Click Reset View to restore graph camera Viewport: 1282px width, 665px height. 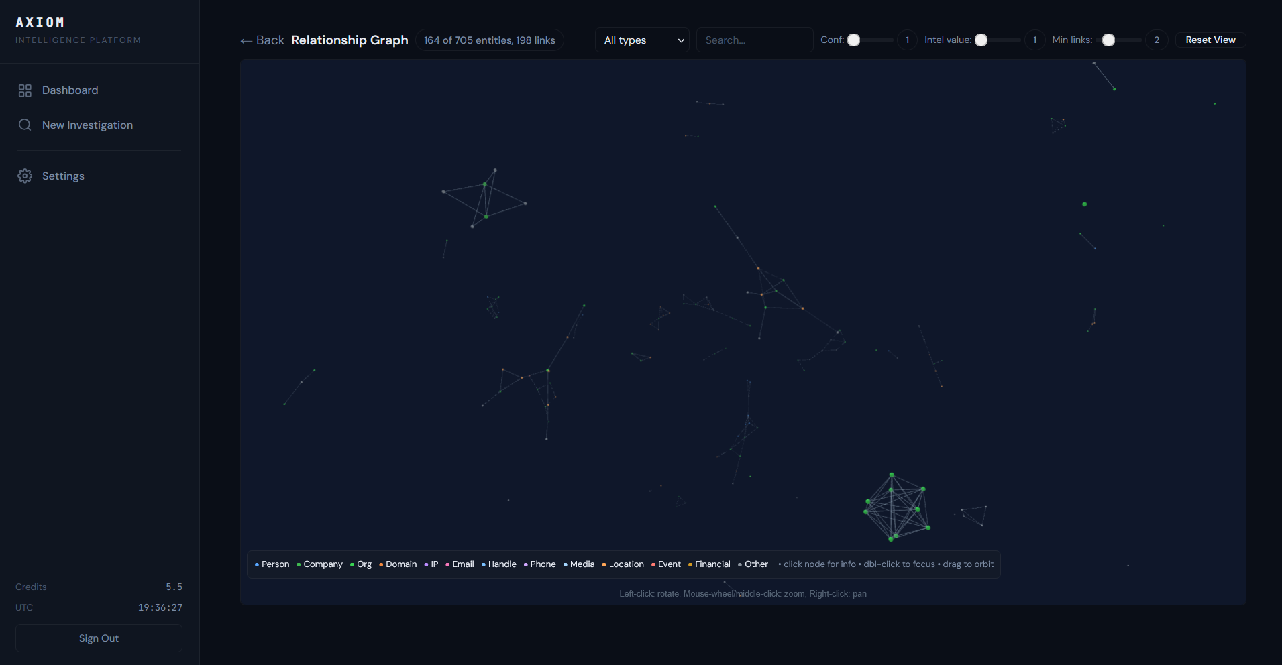1210,40
